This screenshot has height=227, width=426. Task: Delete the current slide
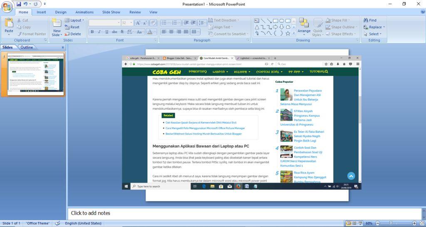(73, 34)
